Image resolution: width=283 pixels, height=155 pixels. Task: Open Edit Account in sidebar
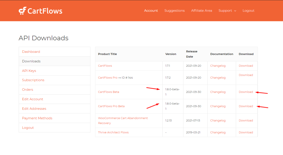pos(33,99)
